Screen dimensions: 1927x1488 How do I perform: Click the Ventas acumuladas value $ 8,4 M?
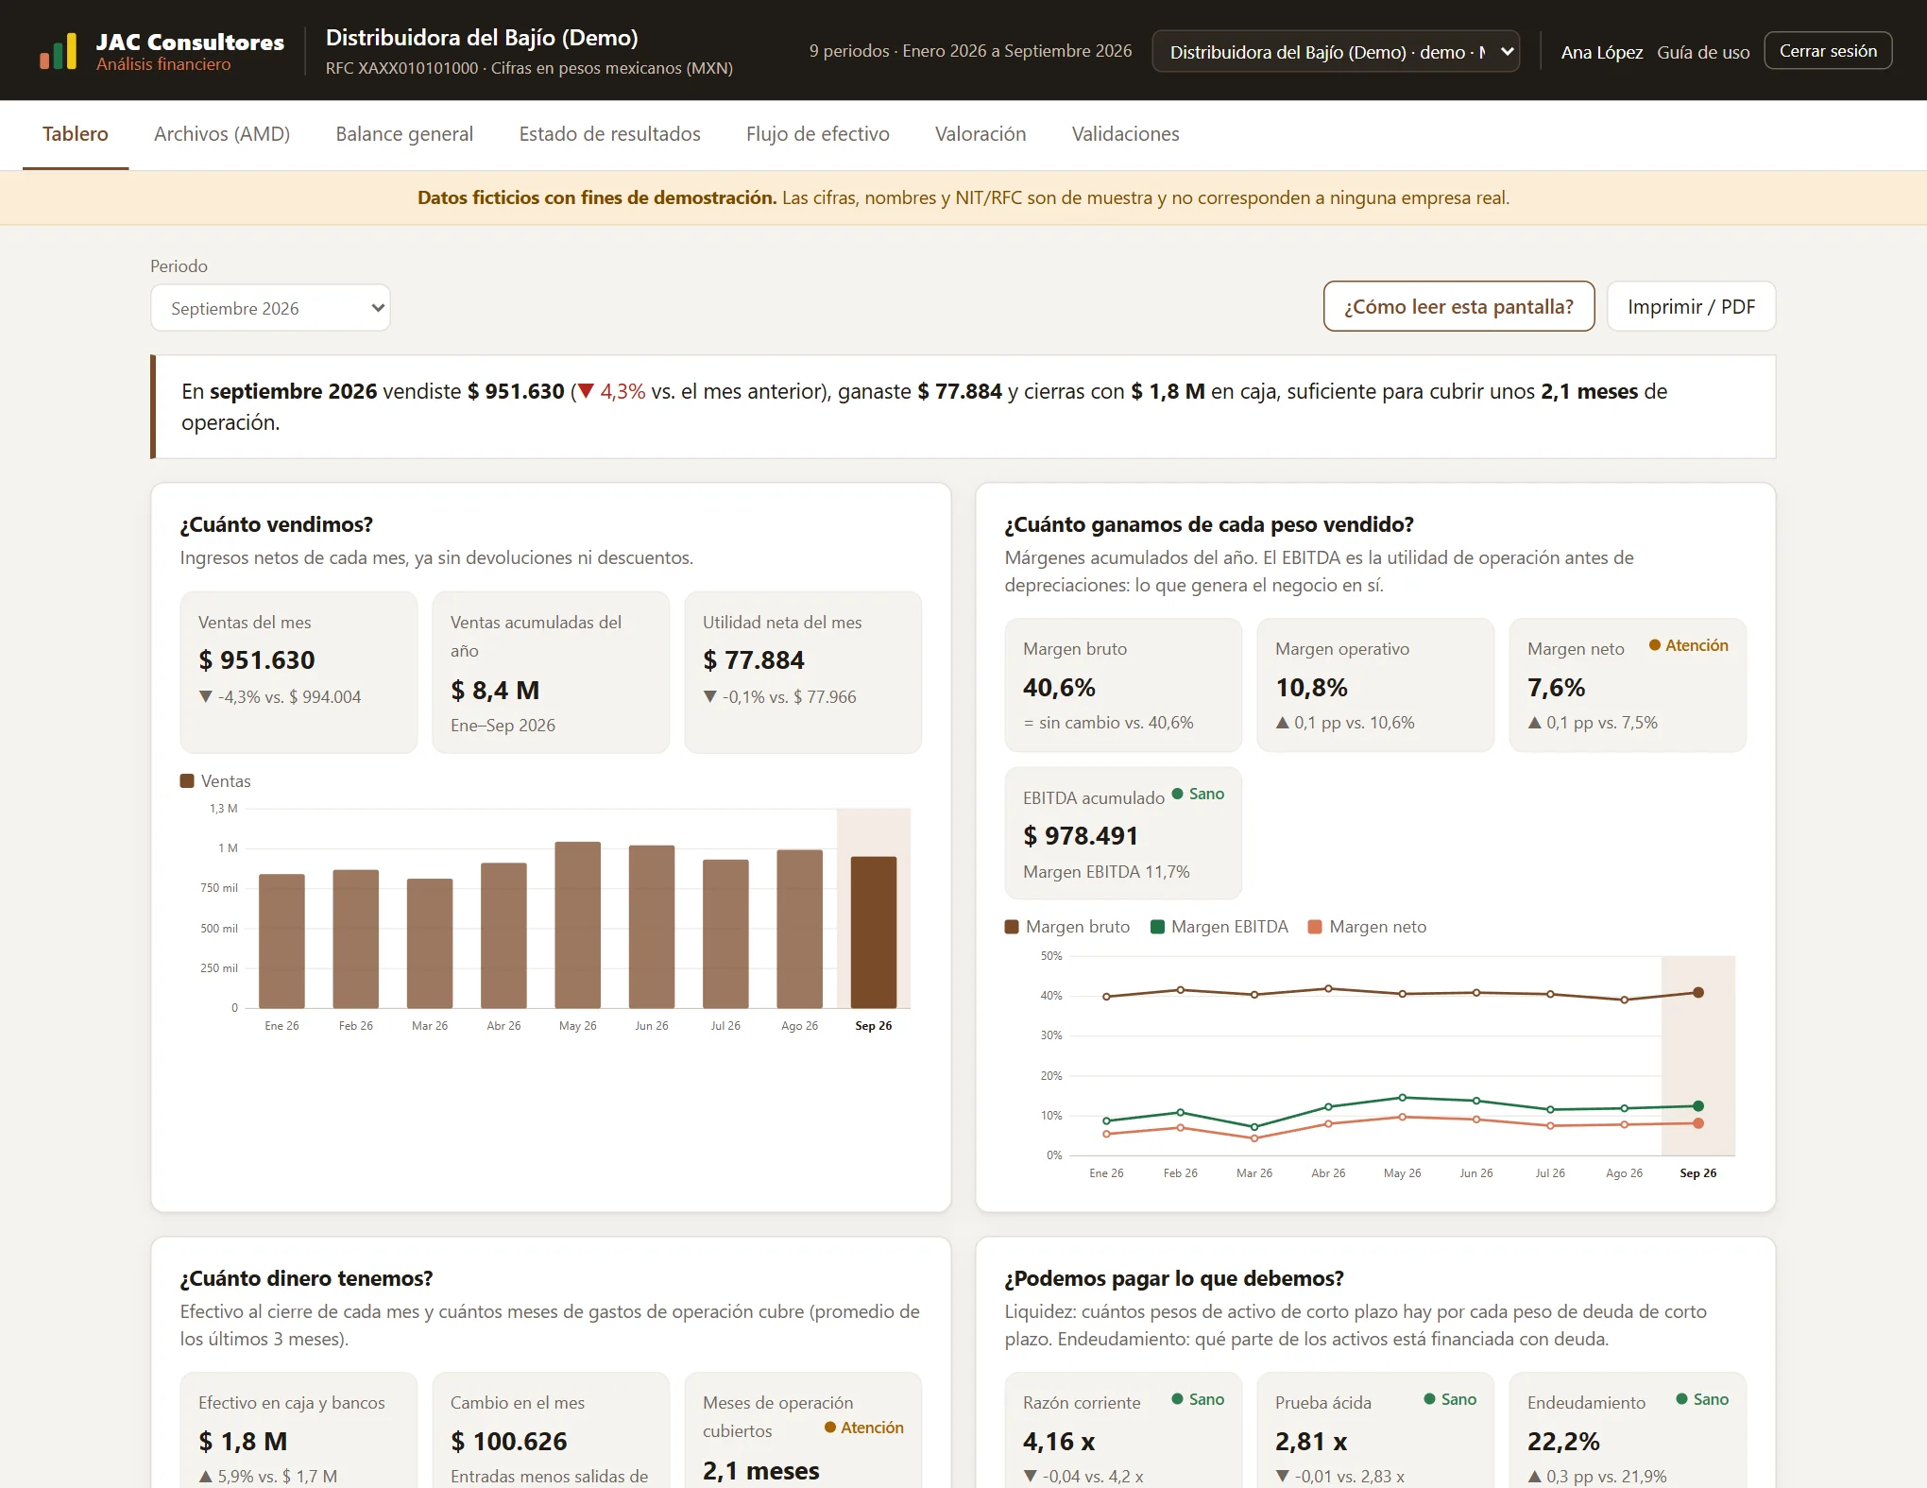point(495,691)
